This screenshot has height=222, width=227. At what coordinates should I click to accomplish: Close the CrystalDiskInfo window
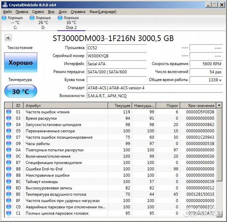pos(222,5)
